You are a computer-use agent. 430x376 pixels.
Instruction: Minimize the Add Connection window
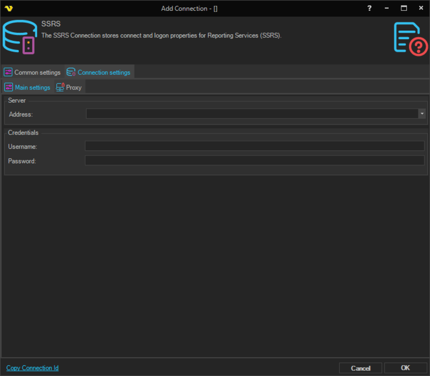coord(387,8)
